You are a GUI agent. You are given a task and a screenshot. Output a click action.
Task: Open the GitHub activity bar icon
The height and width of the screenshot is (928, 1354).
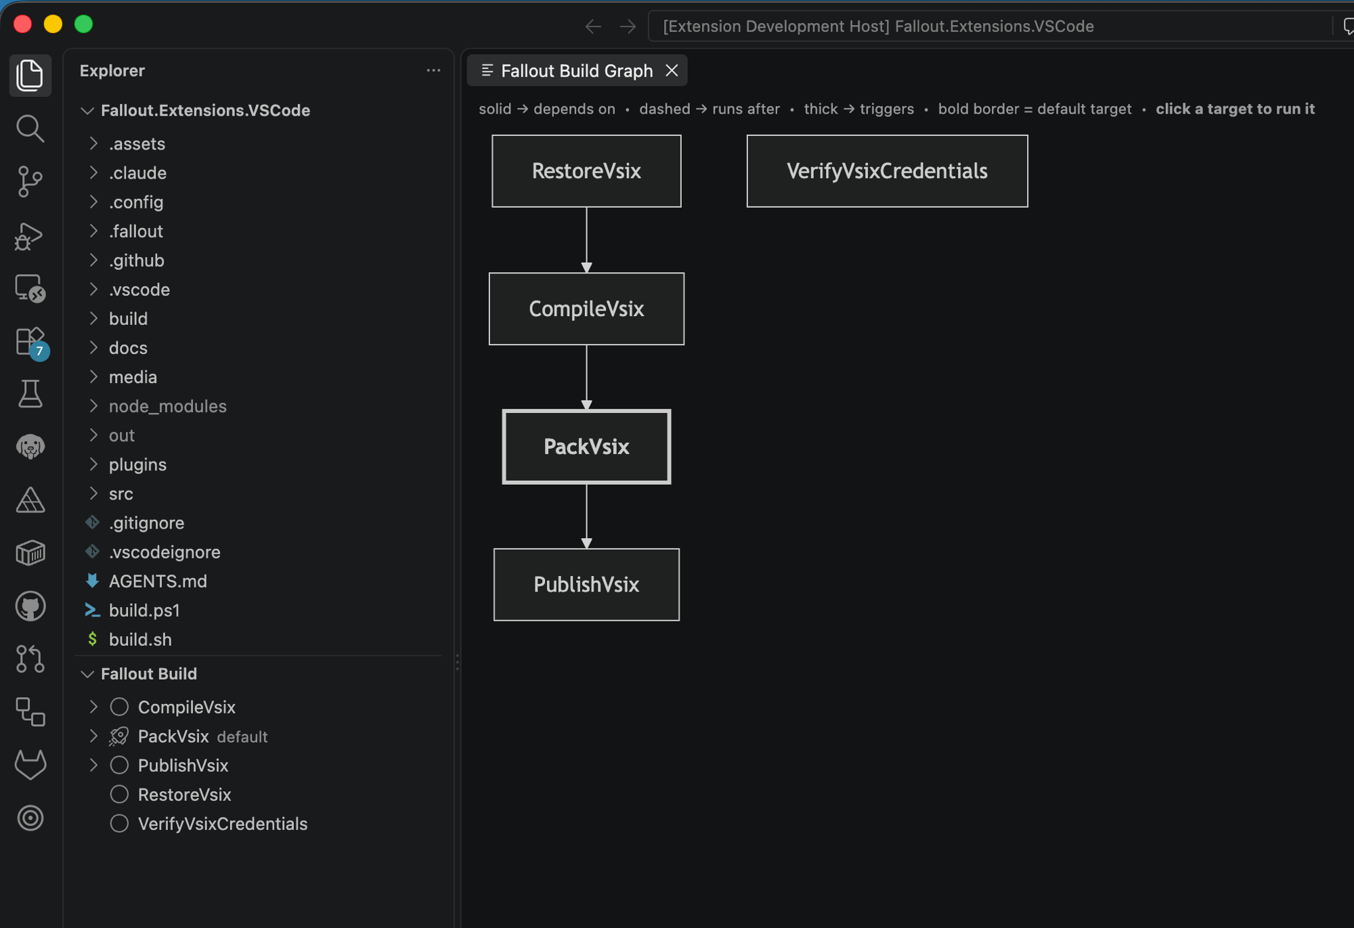coord(30,606)
